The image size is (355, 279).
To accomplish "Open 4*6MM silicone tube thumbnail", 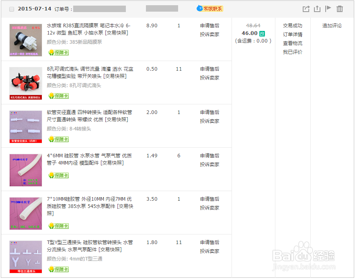I will click(x=26, y=170).
